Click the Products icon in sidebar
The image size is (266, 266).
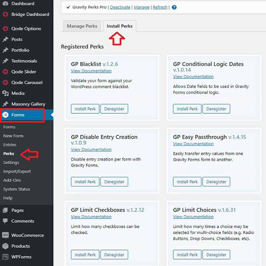(x=5, y=246)
